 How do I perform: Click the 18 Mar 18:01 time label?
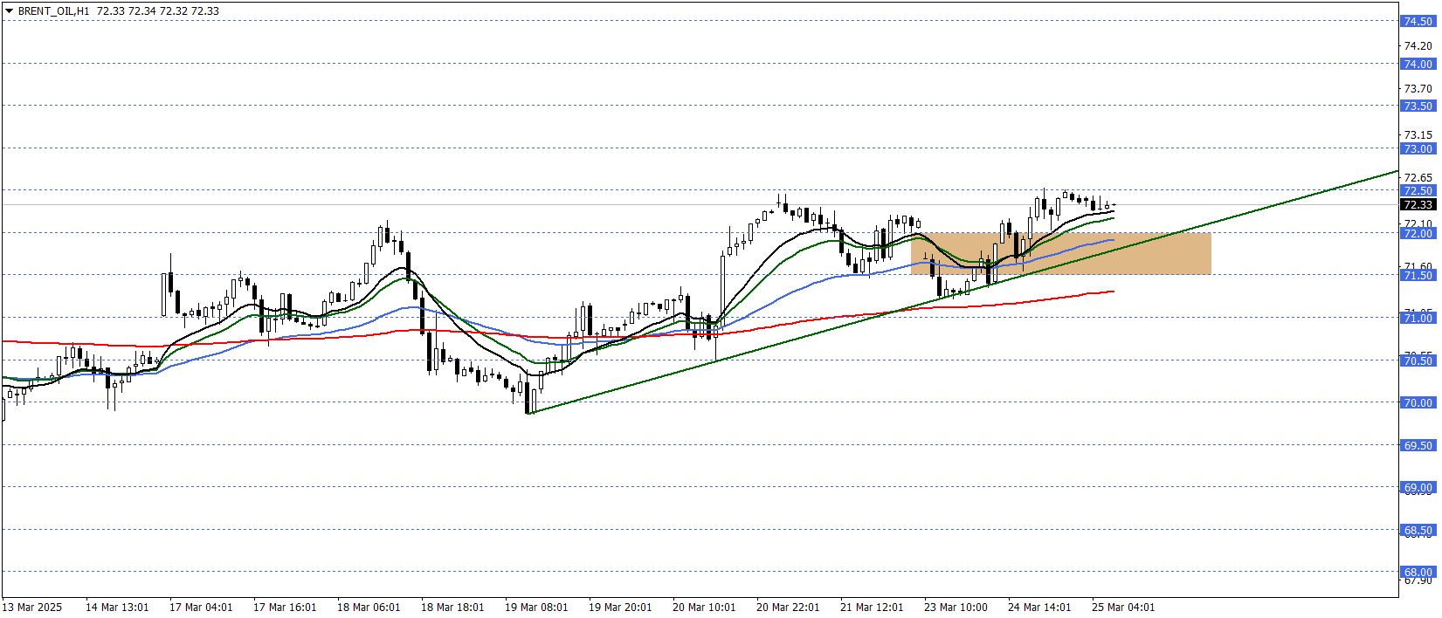click(x=452, y=608)
